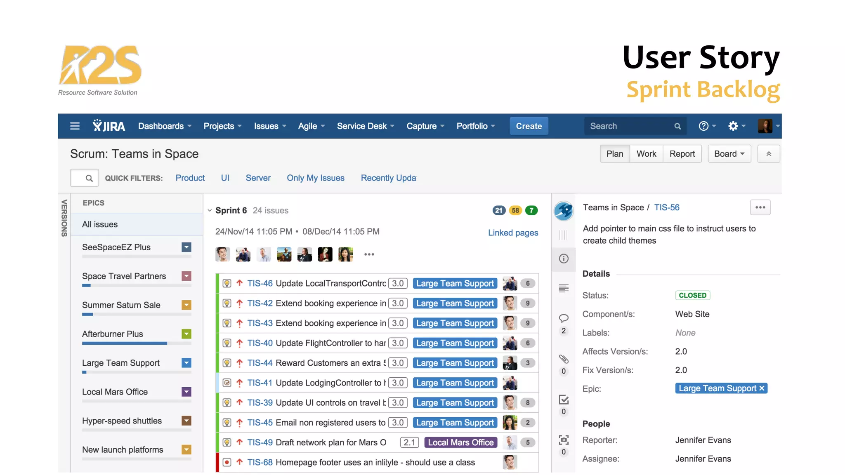Open the Capture screenshot icon in detail sidebar

[564, 440]
